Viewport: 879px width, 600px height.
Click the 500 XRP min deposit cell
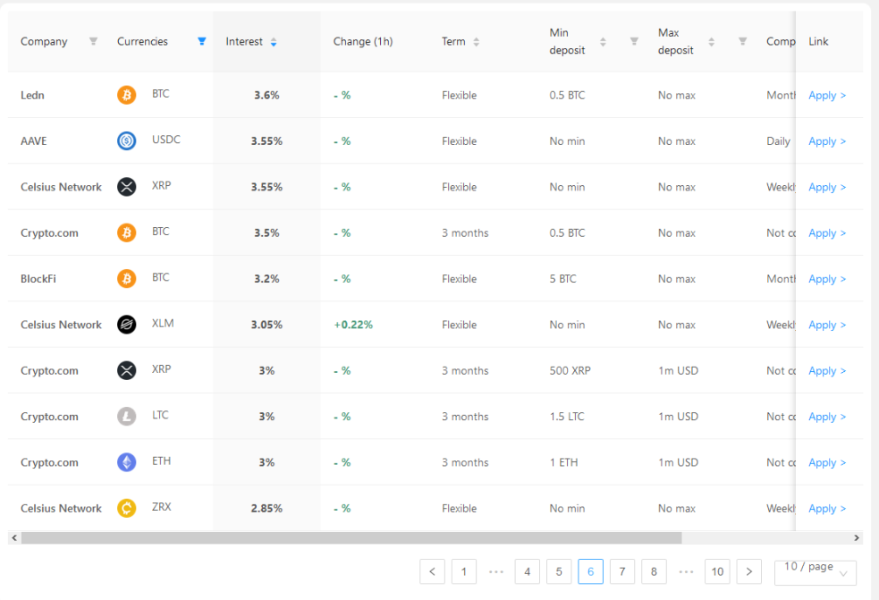coord(570,371)
